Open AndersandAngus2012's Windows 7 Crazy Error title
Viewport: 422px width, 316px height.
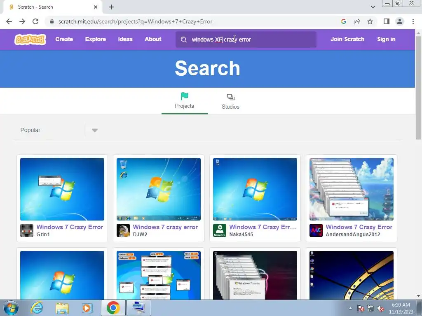[x=359, y=227]
